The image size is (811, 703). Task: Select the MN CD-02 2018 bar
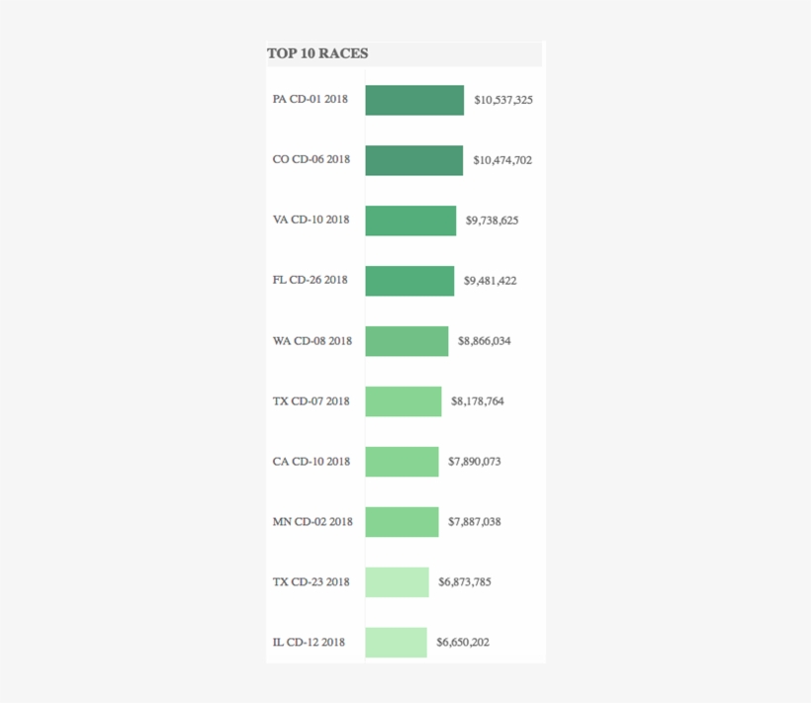coord(402,522)
